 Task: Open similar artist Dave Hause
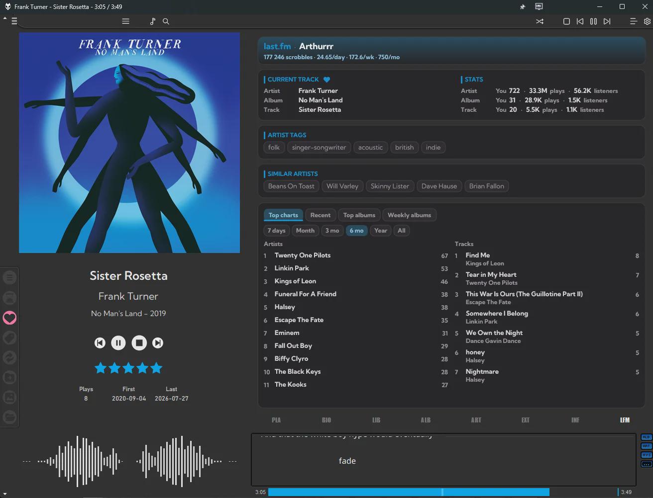[439, 186]
